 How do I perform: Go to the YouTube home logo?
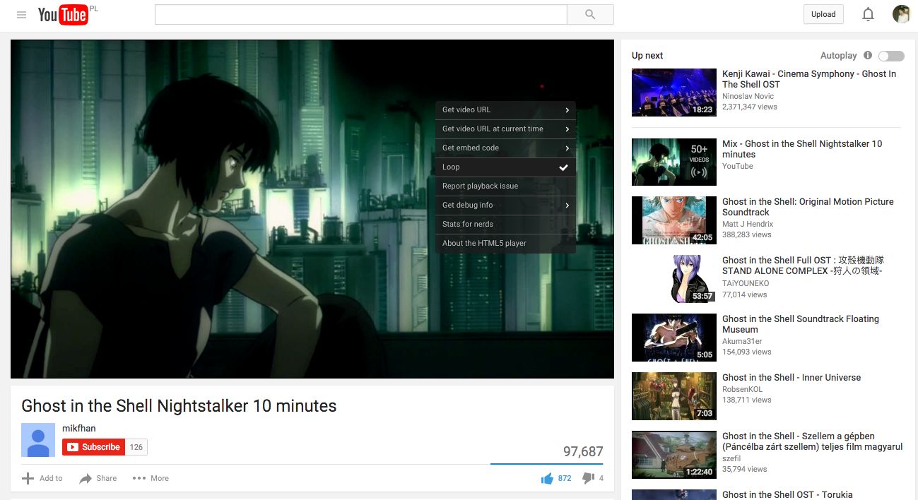click(x=63, y=14)
